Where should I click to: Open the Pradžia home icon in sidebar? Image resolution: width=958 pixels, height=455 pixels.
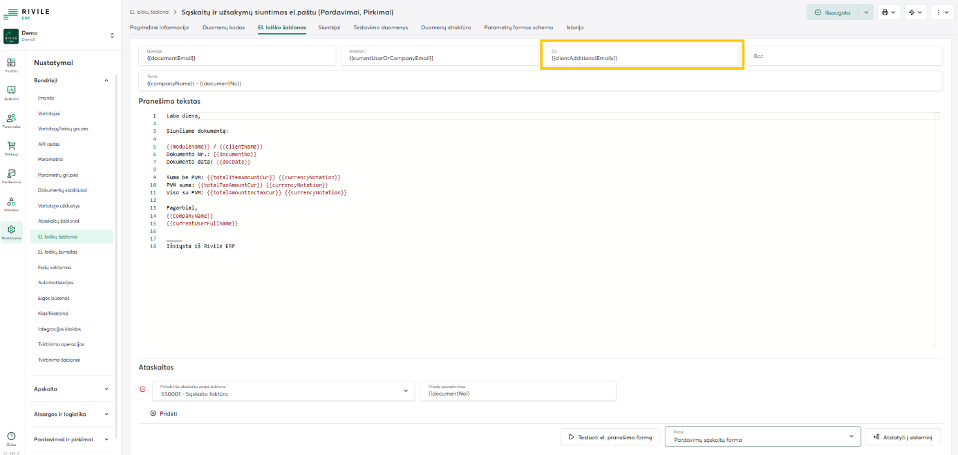[11, 64]
